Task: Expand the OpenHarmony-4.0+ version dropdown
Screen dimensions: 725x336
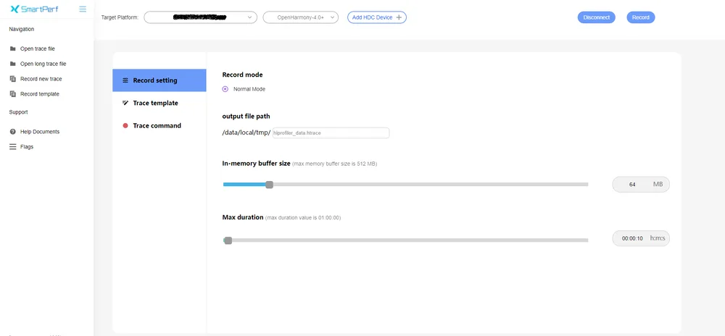Action: [301, 17]
